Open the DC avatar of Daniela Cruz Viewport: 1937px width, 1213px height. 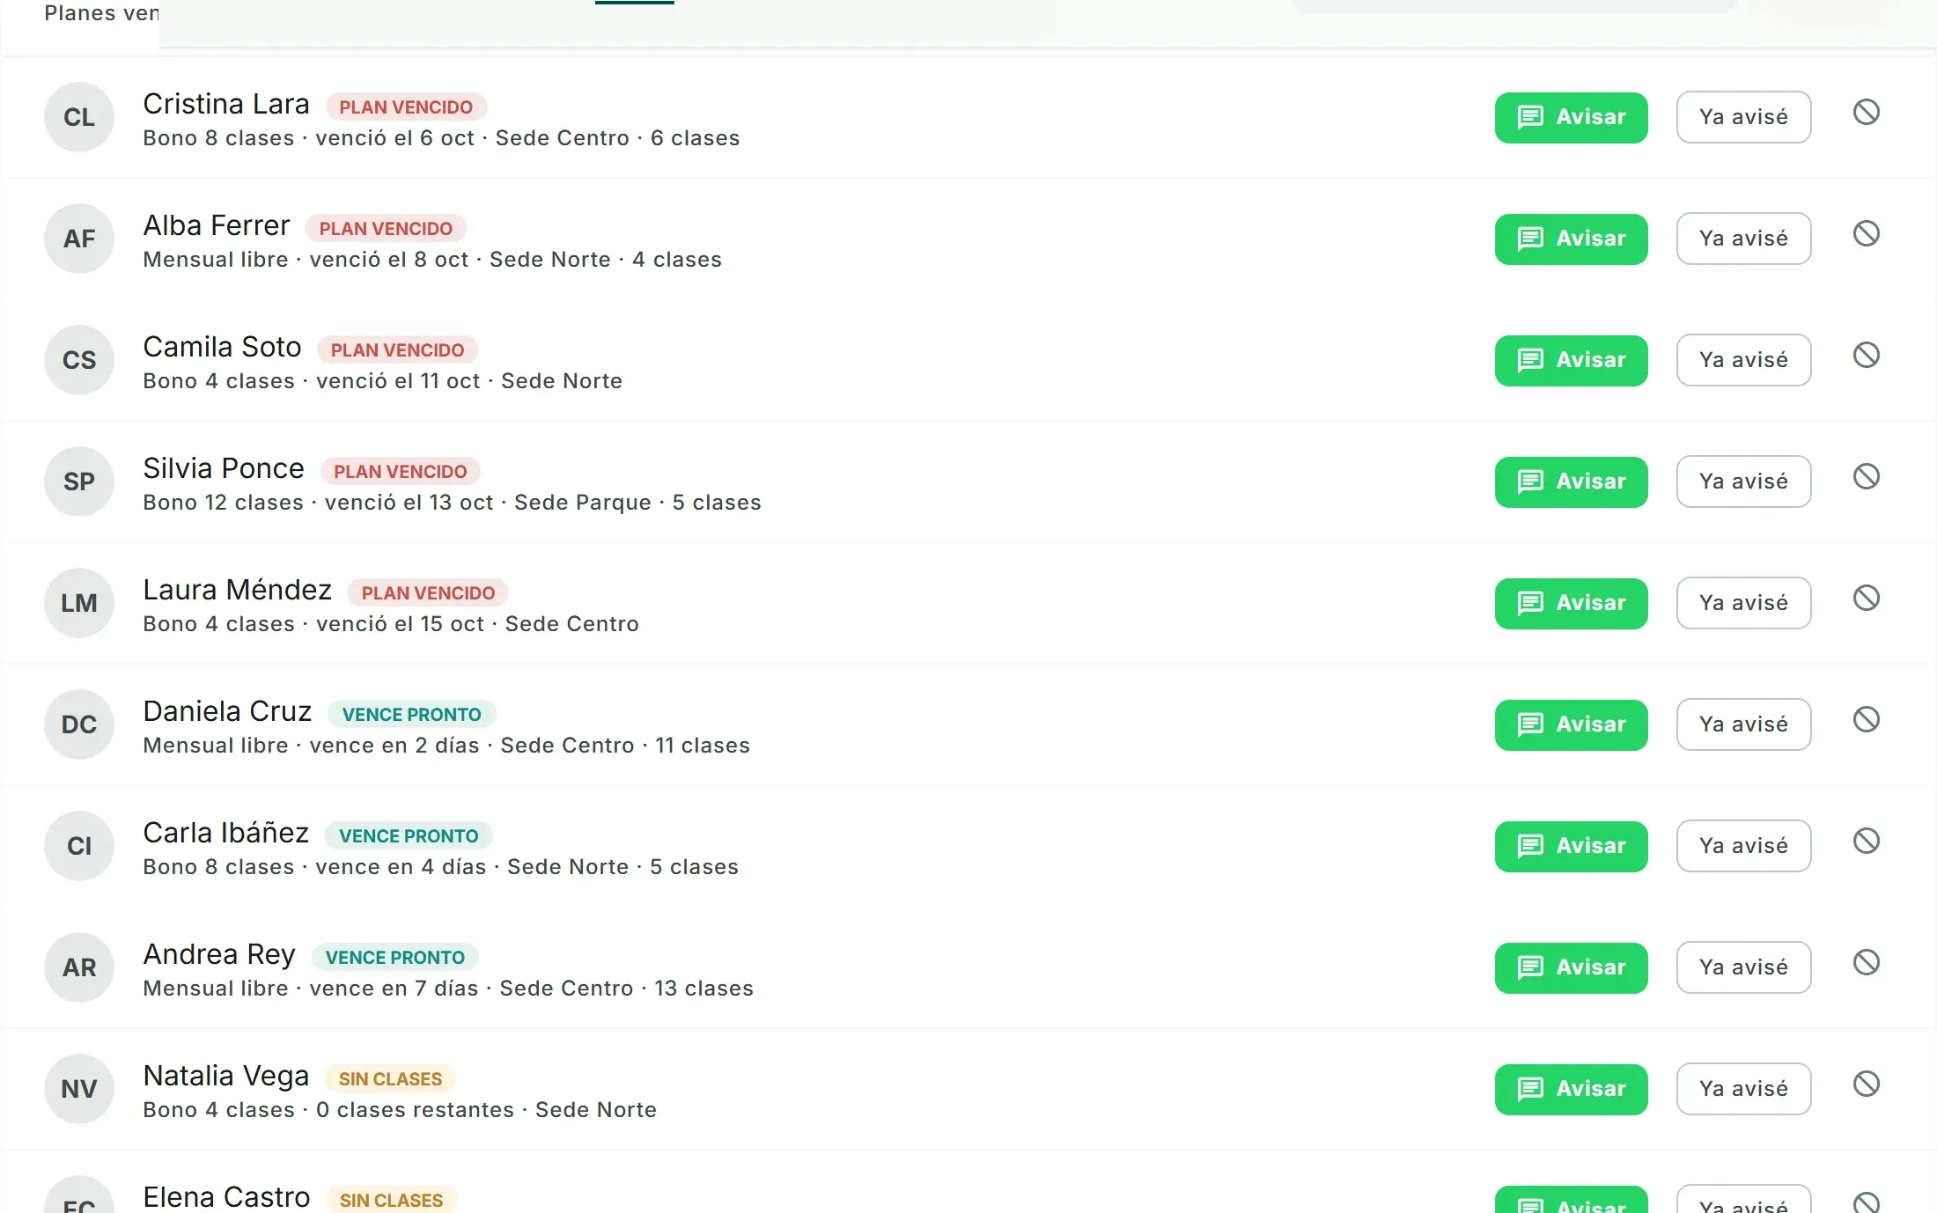coord(79,724)
